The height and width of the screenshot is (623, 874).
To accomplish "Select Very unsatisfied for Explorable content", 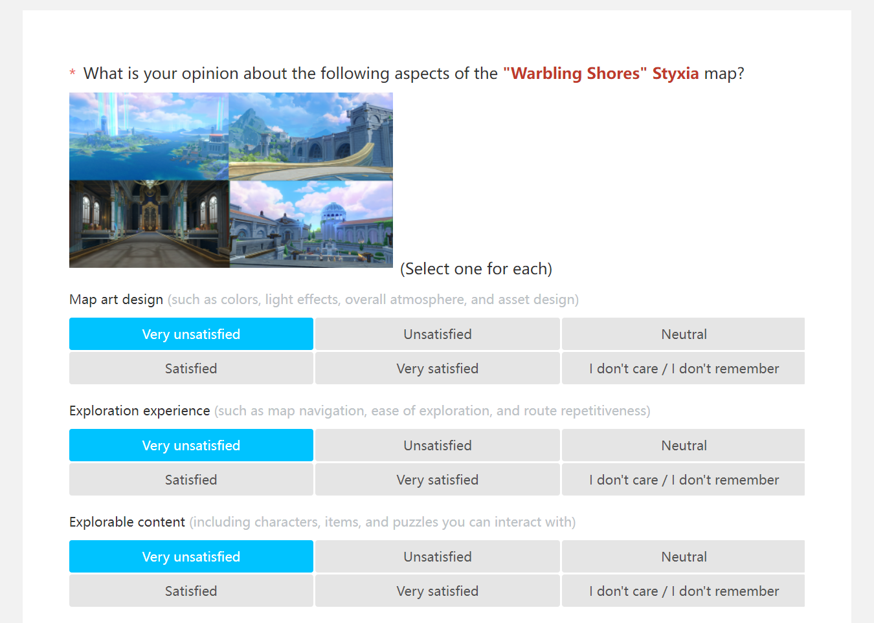I will click(191, 556).
